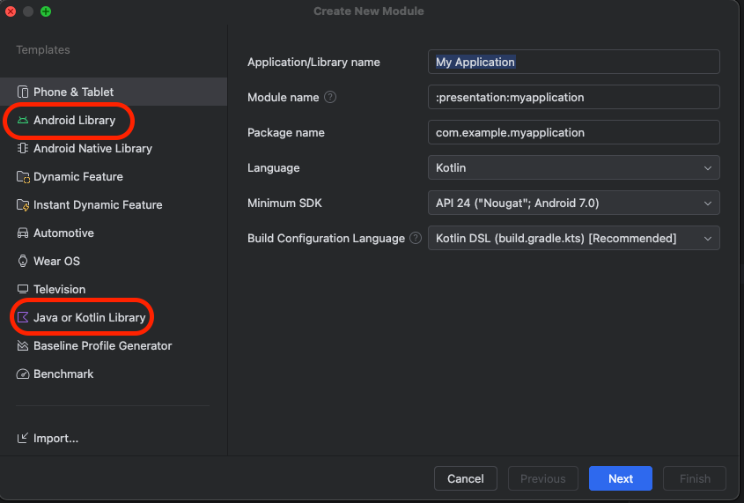
Task: Click the green zoom window button
Action: click(46, 11)
